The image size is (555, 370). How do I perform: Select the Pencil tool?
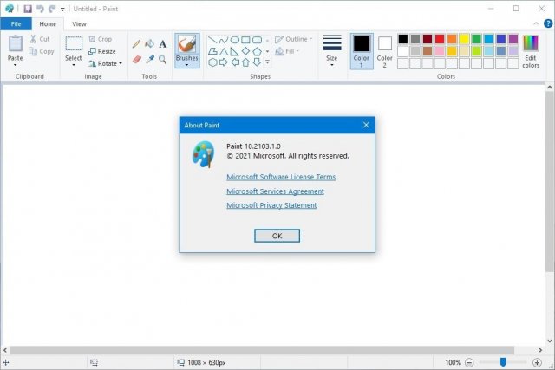click(x=136, y=44)
